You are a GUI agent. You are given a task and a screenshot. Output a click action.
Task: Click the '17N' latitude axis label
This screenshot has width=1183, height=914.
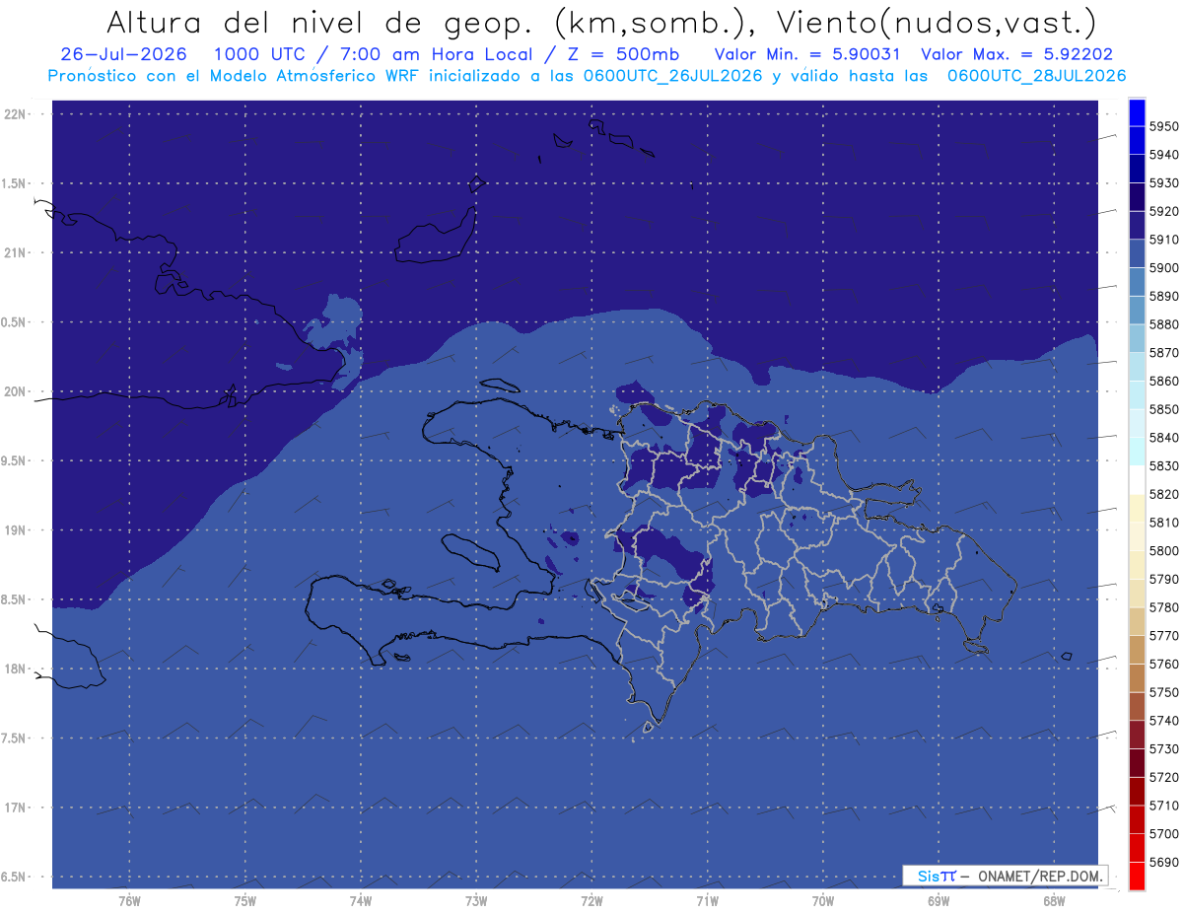click(15, 808)
